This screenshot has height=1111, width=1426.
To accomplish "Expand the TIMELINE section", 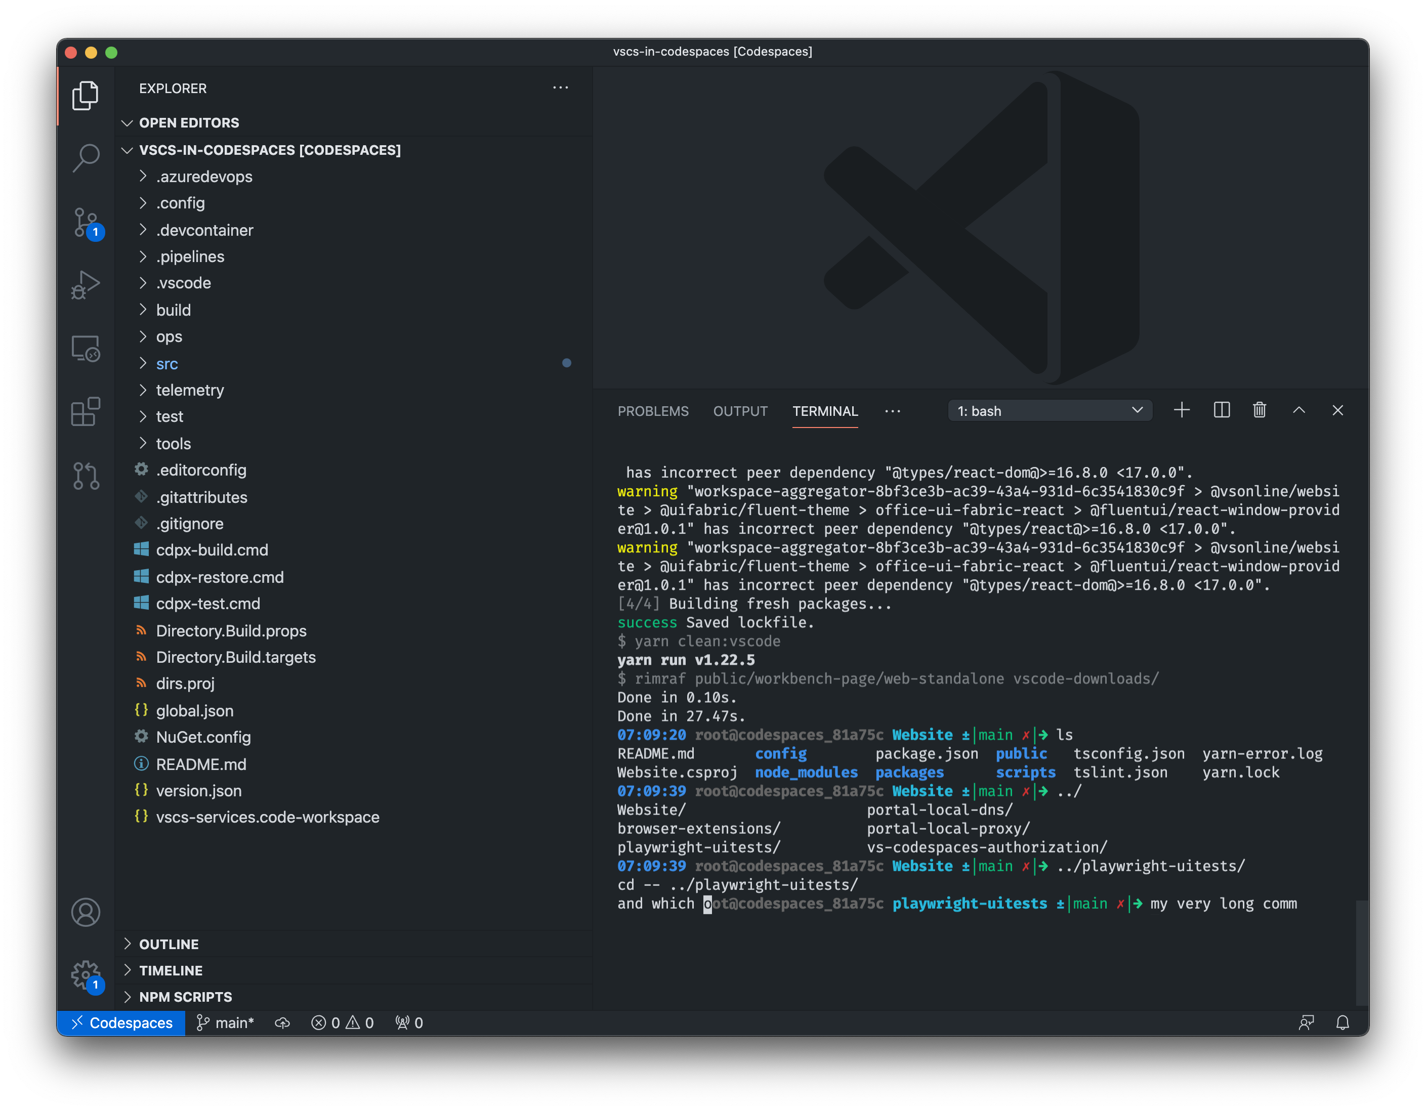I will pyautogui.click(x=171, y=971).
